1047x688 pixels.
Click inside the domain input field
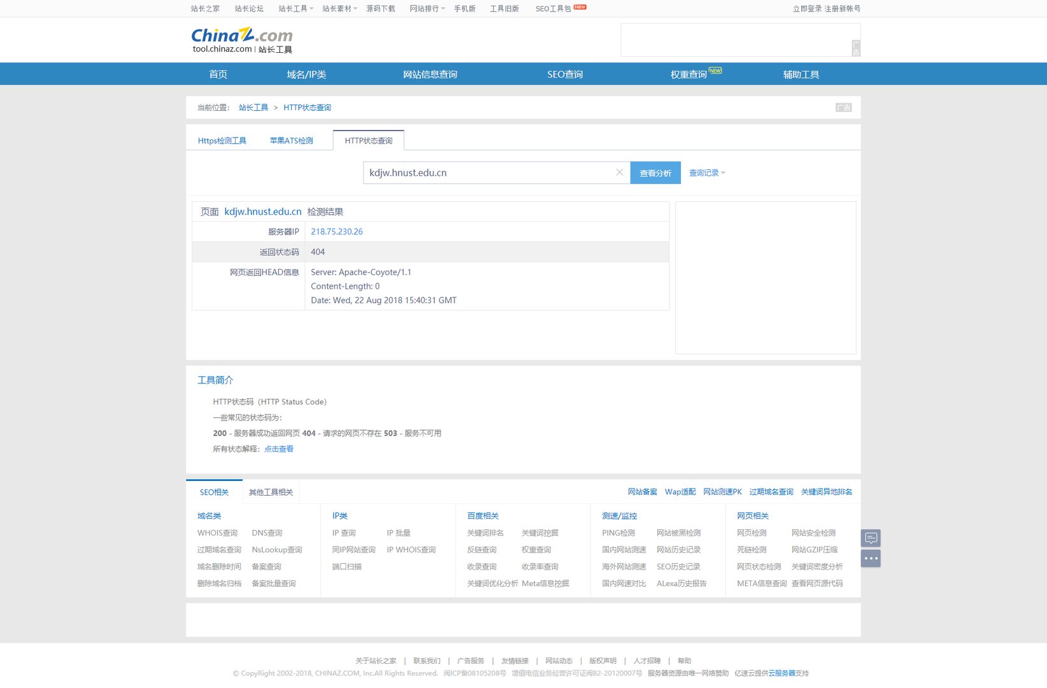coord(487,173)
